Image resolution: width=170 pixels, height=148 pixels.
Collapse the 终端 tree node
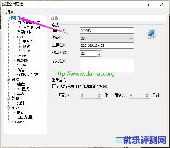pos(8,79)
